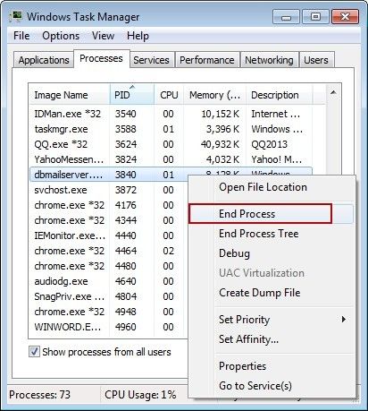This screenshot has width=368, height=411.
Task: Switch to the Services tab
Action: [x=151, y=60]
